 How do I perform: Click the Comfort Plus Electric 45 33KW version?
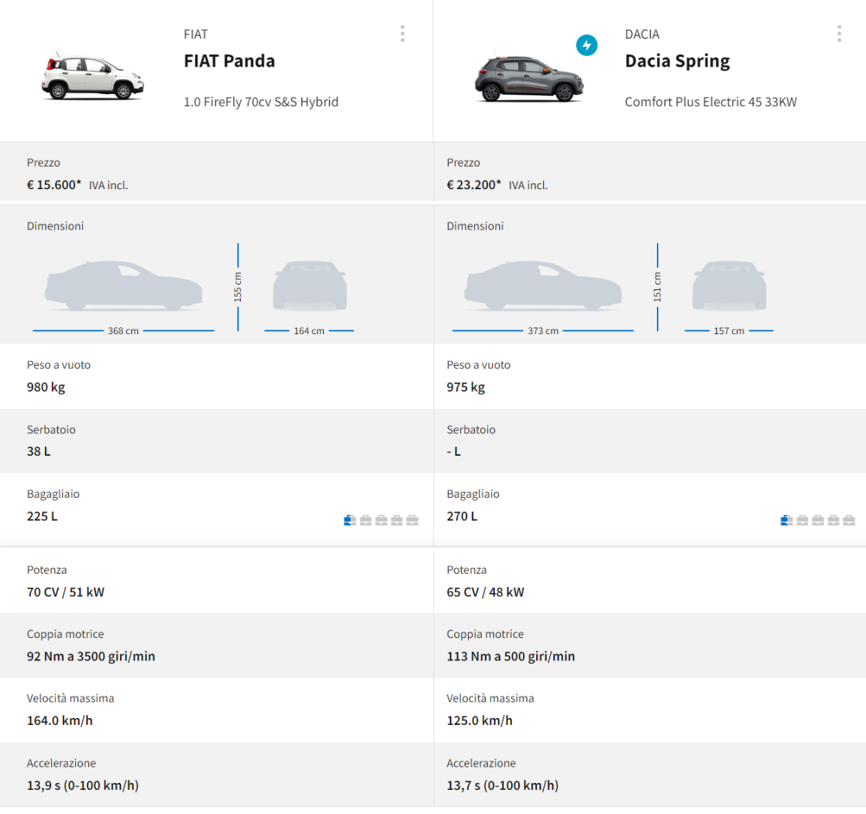tap(710, 102)
